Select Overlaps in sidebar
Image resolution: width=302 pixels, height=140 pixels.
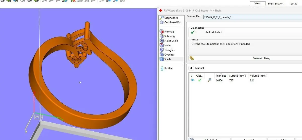coord(167,55)
